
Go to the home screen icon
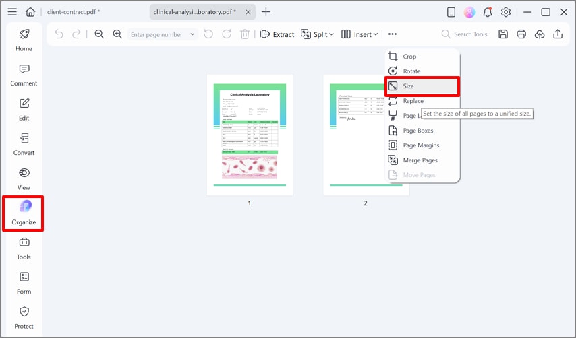[x=30, y=11]
